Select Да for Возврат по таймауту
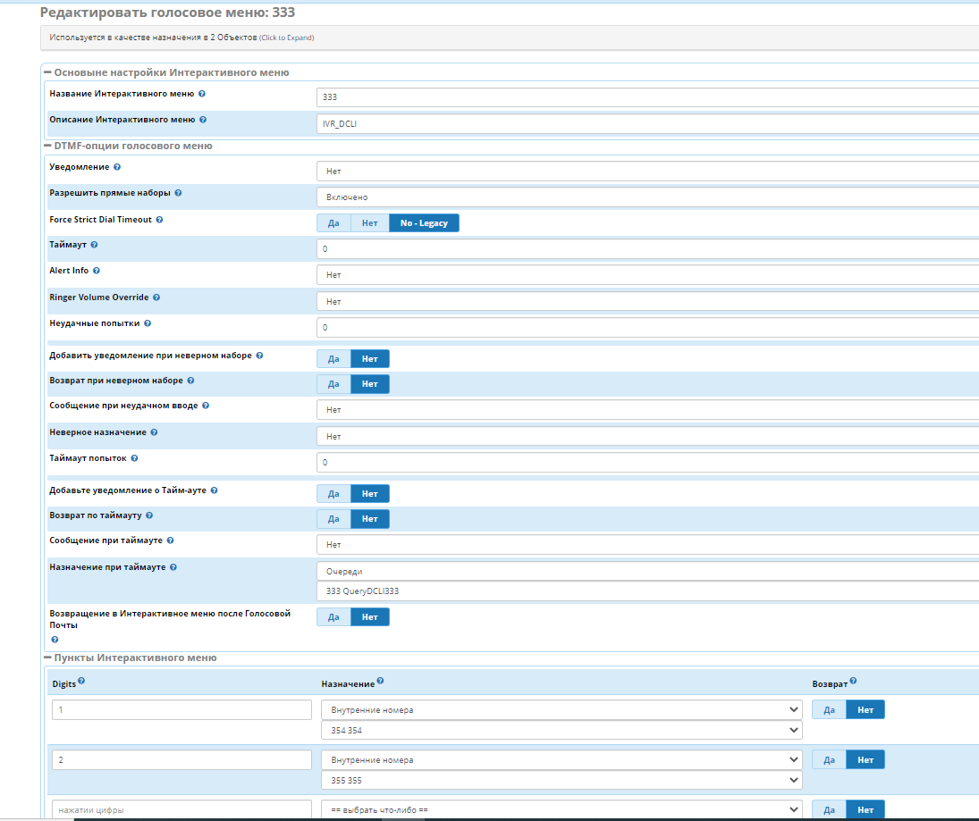The image size is (979, 821). click(333, 519)
